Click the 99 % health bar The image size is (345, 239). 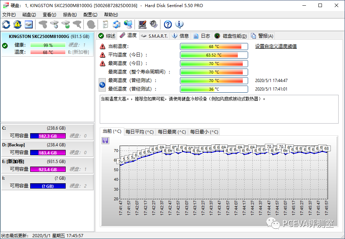pyautogui.click(x=48, y=45)
